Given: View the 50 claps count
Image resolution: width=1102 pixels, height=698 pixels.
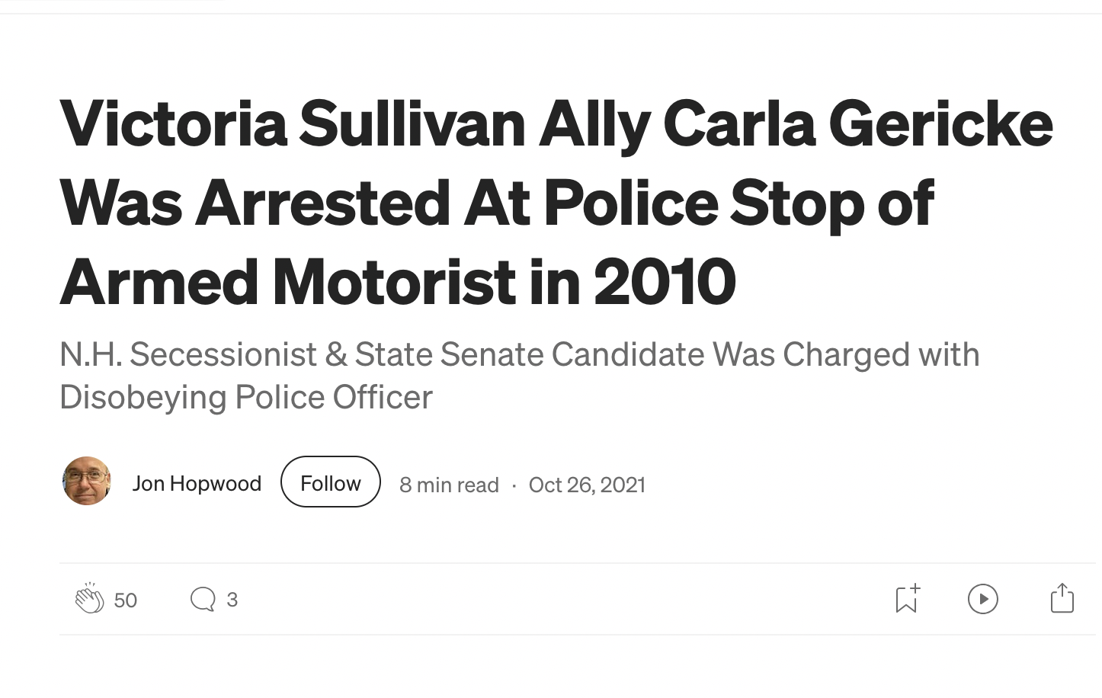Looking at the screenshot, I should point(126,600).
